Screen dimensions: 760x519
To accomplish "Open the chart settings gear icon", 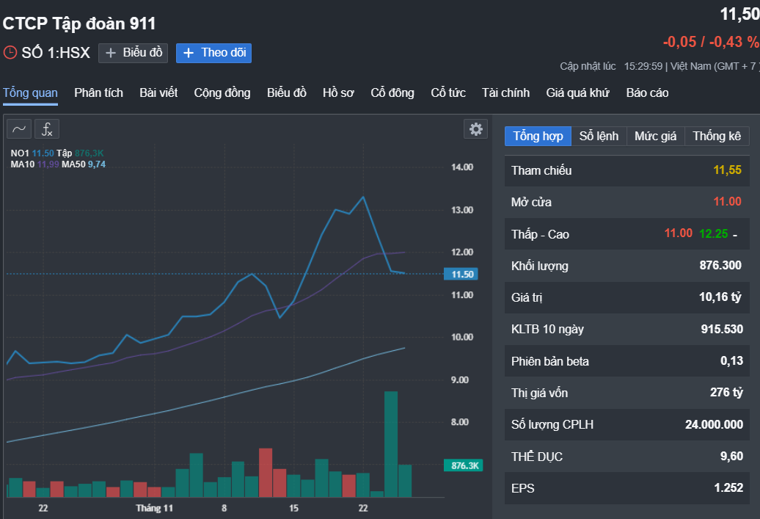I will [476, 129].
